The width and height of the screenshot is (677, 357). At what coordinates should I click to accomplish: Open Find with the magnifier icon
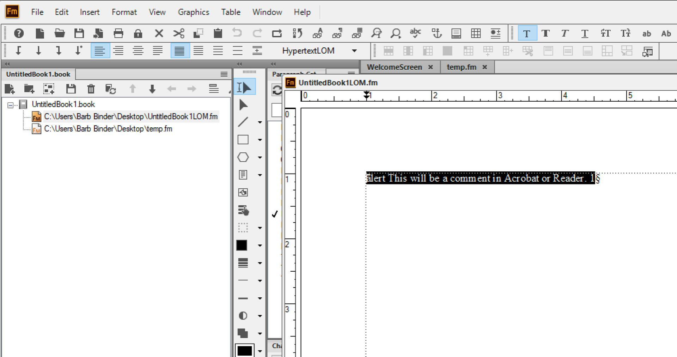396,34
